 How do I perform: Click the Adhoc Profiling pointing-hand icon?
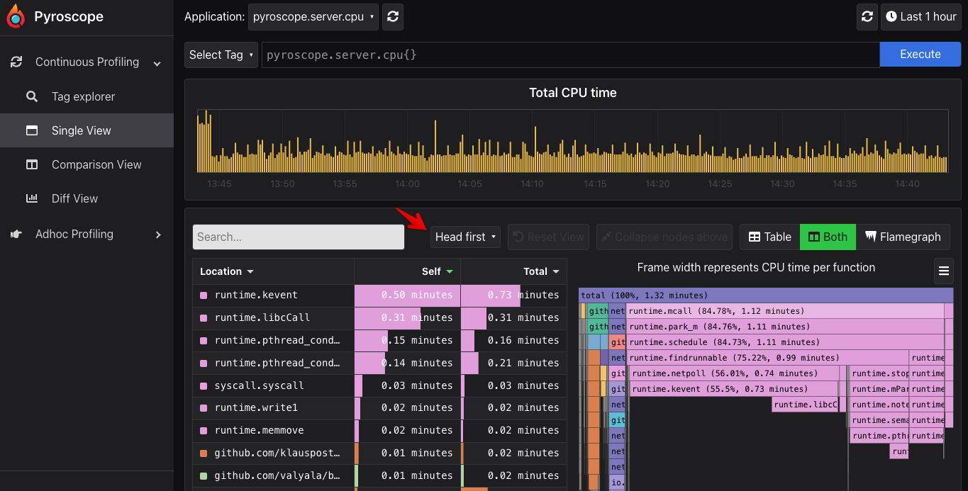pyautogui.click(x=16, y=234)
